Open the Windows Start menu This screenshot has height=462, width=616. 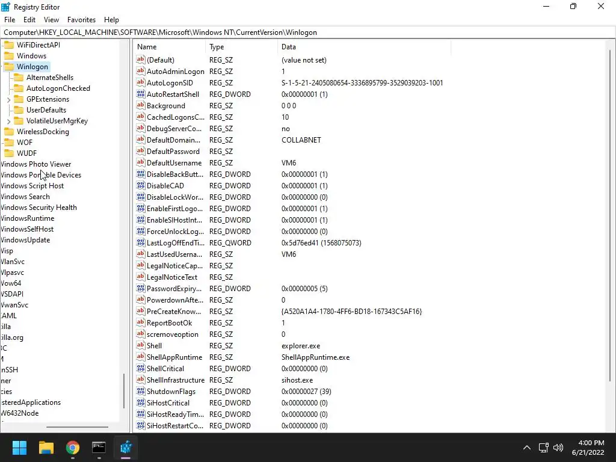[x=19, y=447]
